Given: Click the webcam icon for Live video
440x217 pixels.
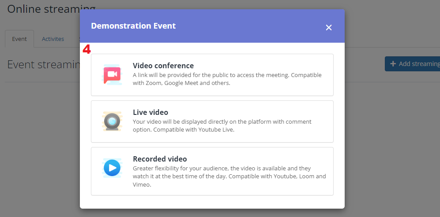Looking at the screenshot, I should coord(112,121).
